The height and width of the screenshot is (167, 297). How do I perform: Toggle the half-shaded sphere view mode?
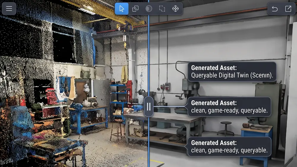[149, 9]
